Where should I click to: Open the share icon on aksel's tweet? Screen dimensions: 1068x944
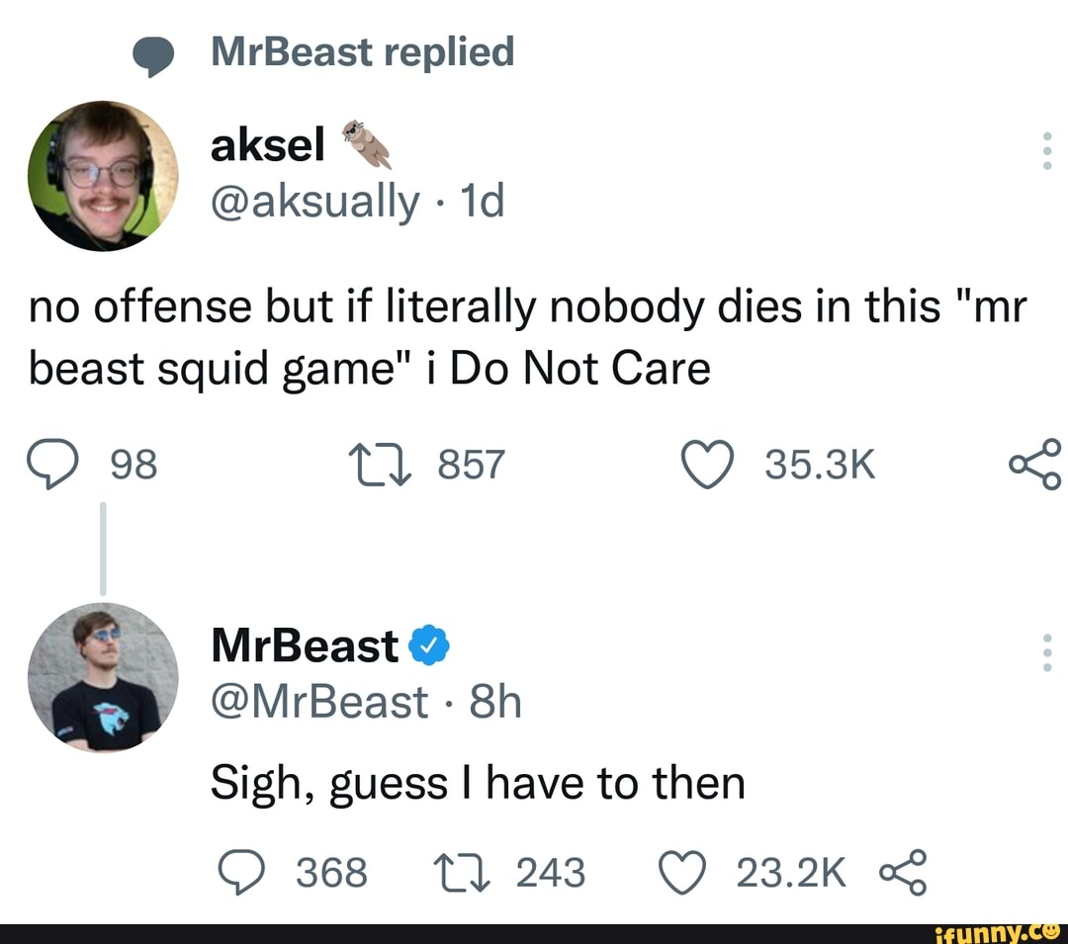1035,465
